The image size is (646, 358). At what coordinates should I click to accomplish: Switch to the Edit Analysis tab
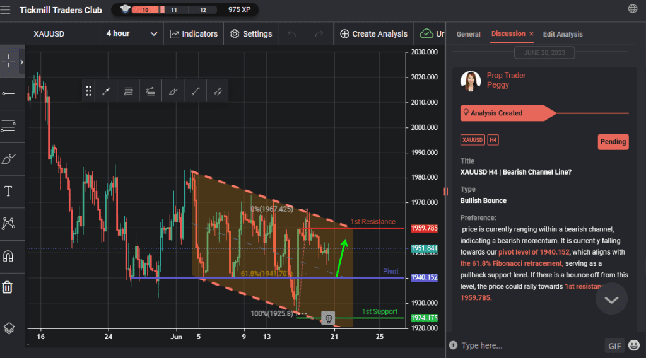563,34
